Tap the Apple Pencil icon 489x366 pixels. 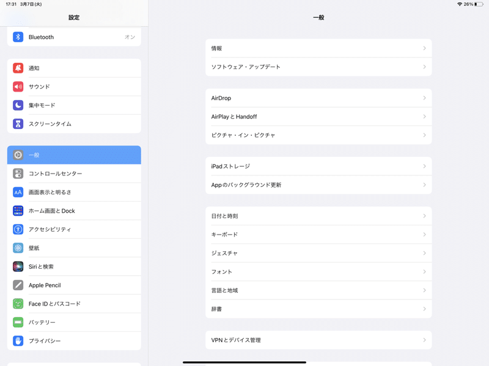18,285
